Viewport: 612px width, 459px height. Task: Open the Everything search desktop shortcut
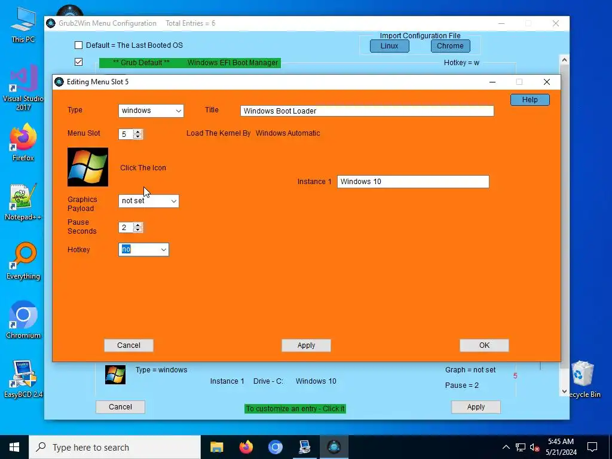pyautogui.click(x=23, y=262)
